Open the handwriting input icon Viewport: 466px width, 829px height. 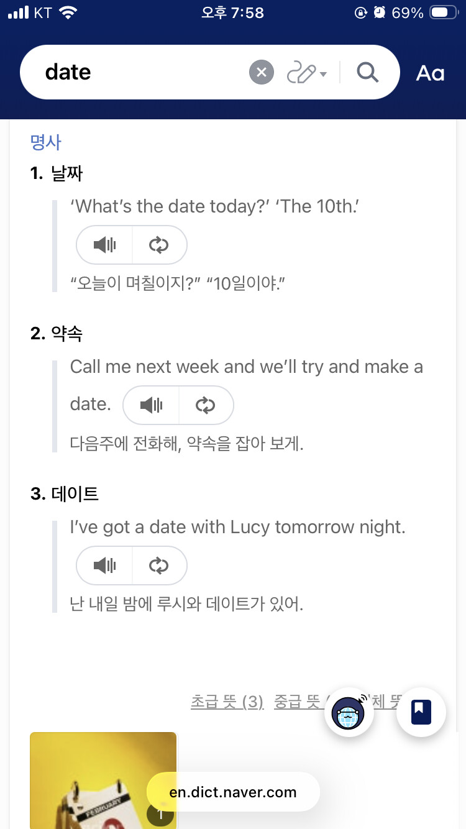(x=301, y=73)
